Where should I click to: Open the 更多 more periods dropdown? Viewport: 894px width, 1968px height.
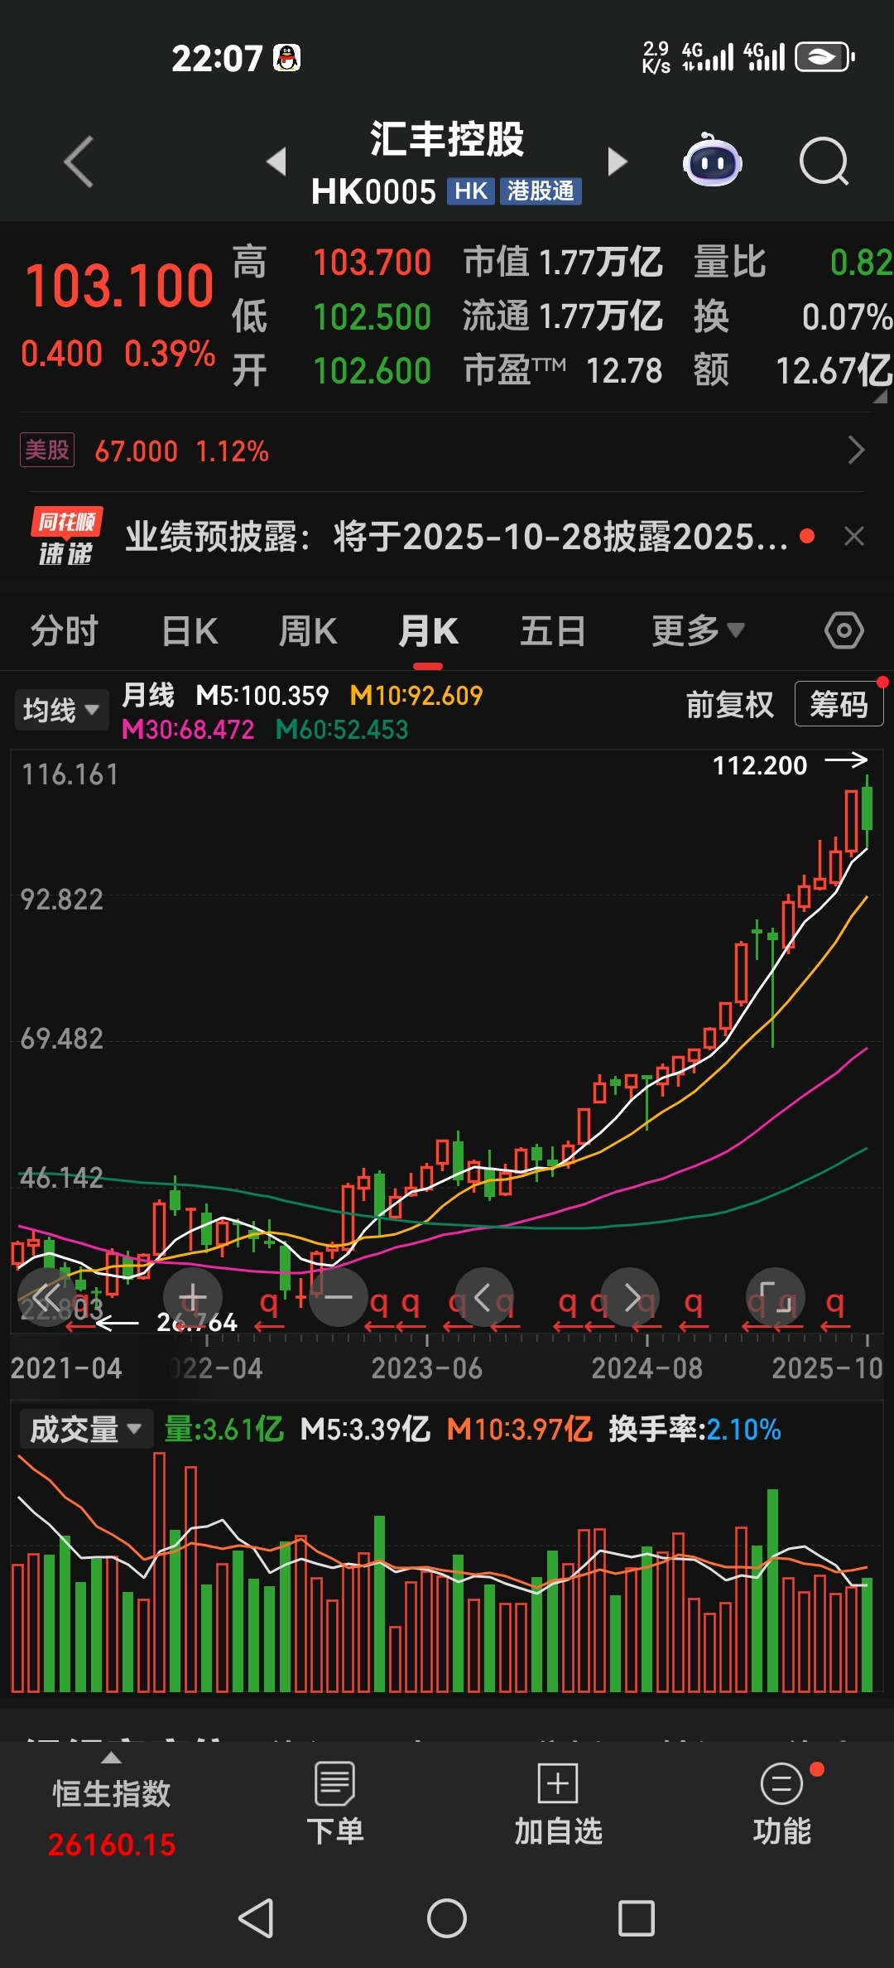[698, 631]
